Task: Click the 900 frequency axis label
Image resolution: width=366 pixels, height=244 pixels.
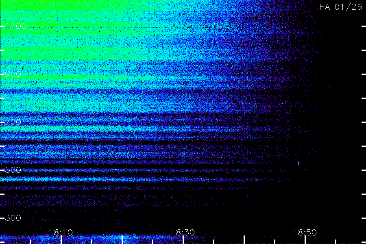Action: pyautogui.click(x=13, y=74)
